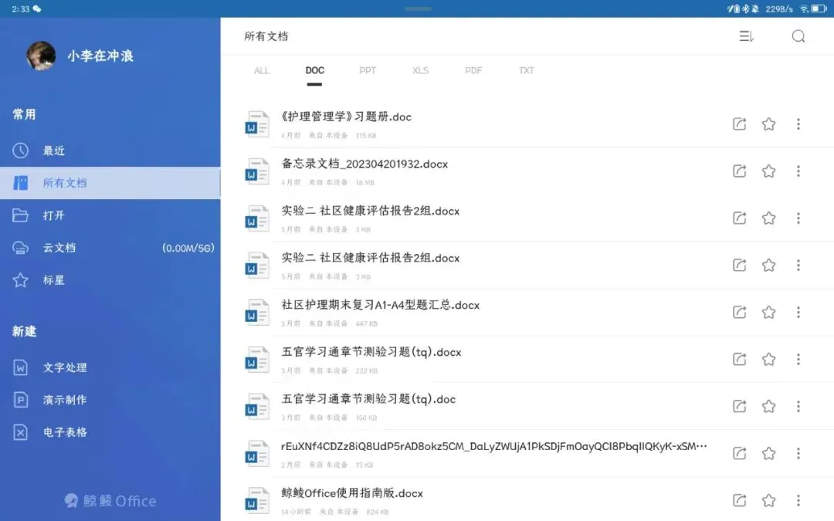Open 五官学习通章节测验习题(tq).docx
The image size is (834, 521).
(x=371, y=352)
